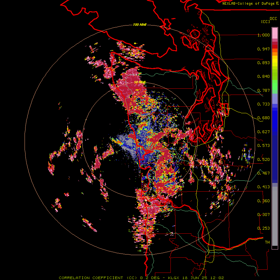Click the 0.680 value on color scale

[264, 118]
